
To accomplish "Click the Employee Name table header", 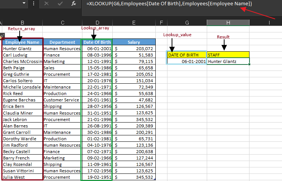I will [x=22, y=42].
